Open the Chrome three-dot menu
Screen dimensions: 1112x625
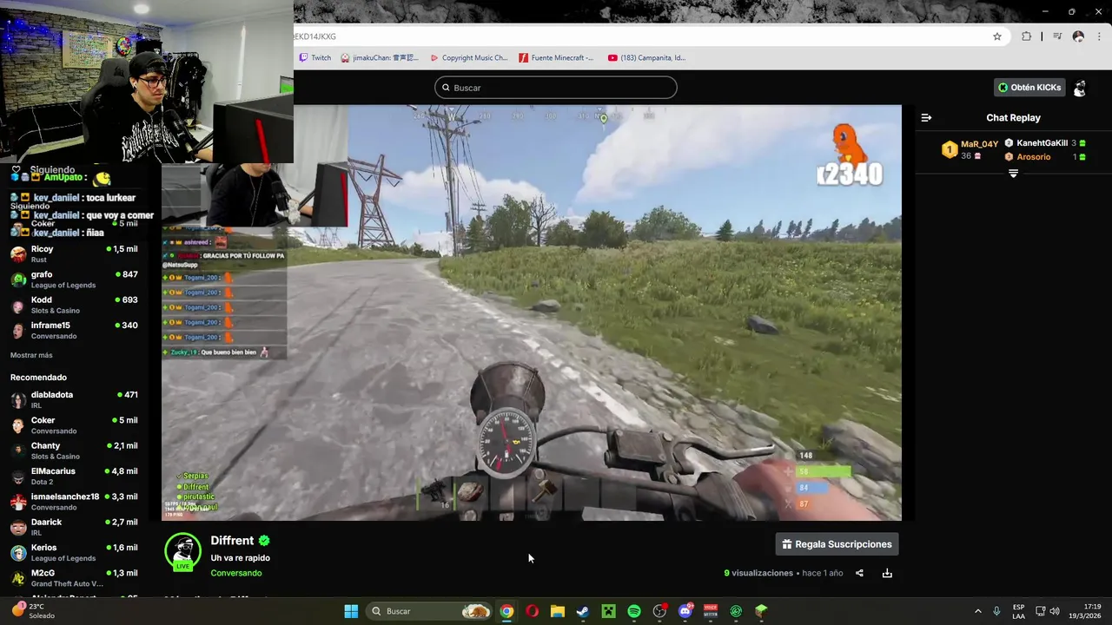[x=1098, y=36]
